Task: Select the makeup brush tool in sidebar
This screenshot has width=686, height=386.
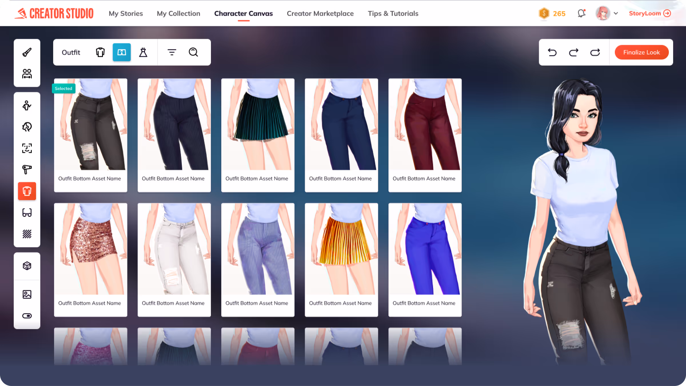Action: pyautogui.click(x=27, y=52)
